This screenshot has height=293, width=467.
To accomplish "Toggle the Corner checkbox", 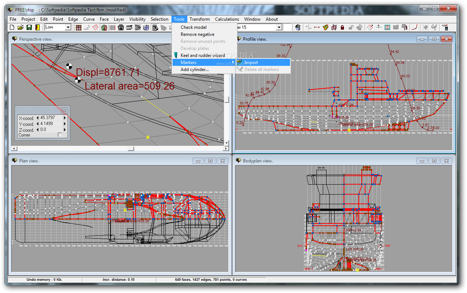I will pyautogui.click(x=60, y=135).
